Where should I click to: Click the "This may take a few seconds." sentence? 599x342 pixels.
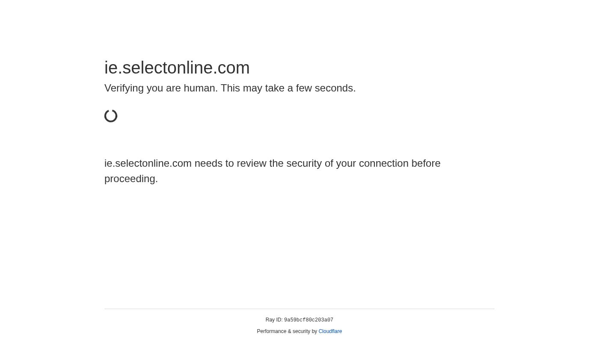288,88
